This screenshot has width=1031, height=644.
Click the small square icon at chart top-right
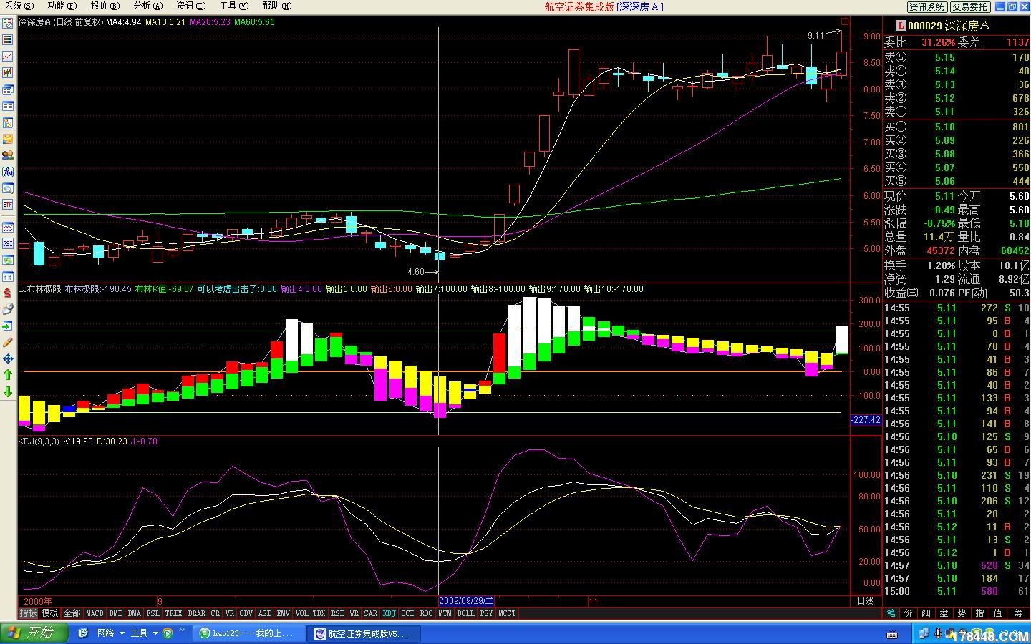[x=845, y=21]
